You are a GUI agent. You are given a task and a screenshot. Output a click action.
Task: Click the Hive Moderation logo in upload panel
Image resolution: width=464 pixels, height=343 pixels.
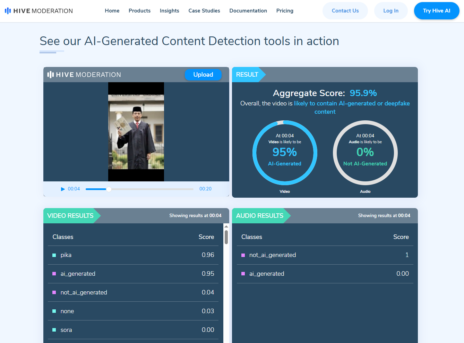click(84, 75)
